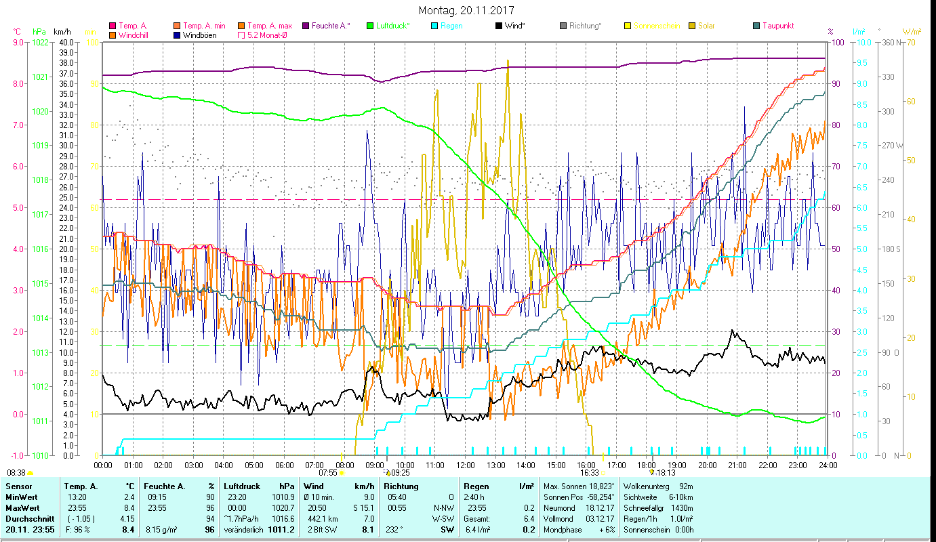Viewport: 936px width, 542px height.
Task: Click the Temp. A. max legend label
Action: tap(269, 26)
